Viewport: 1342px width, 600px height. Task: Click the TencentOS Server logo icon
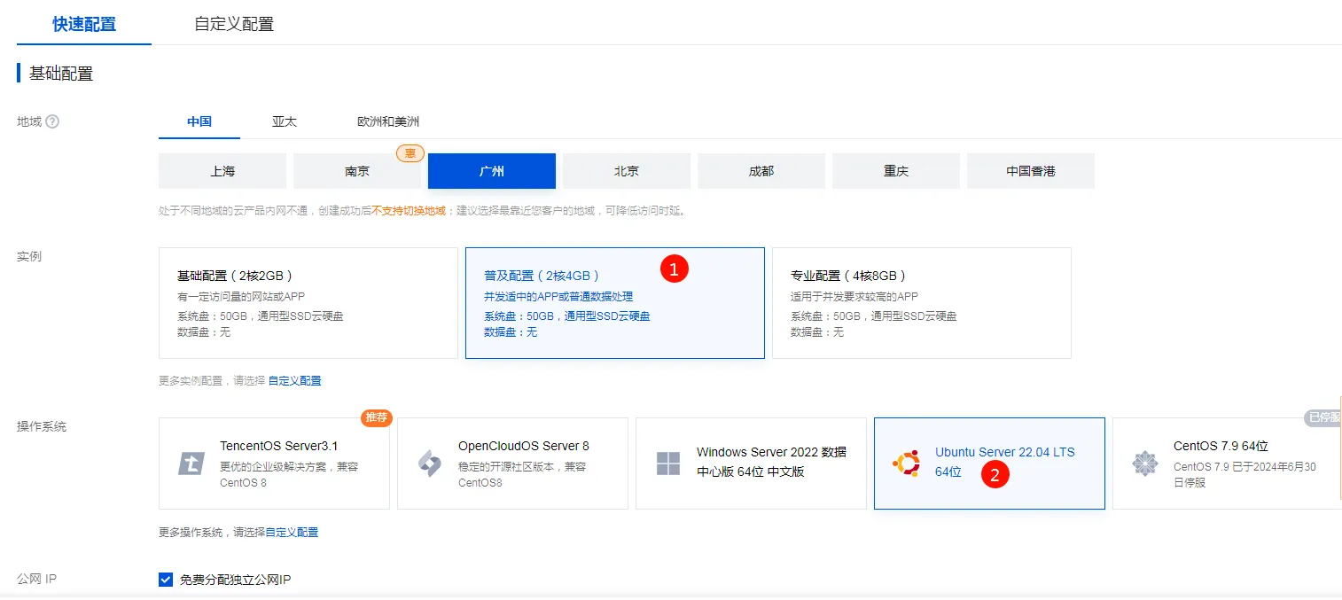pos(191,464)
